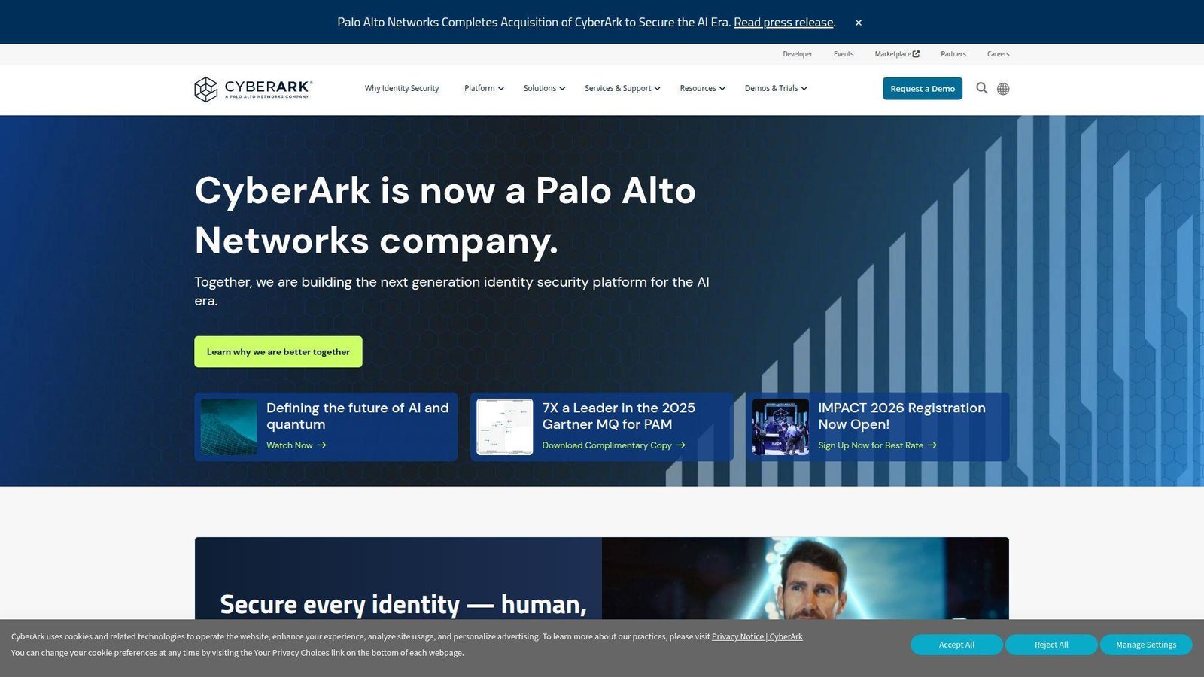Accept All cookies
Image resolution: width=1204 pixels, height=677 pixels.
tap(956, 645)
